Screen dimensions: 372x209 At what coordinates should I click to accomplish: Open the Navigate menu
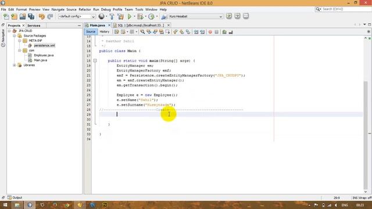58,9
